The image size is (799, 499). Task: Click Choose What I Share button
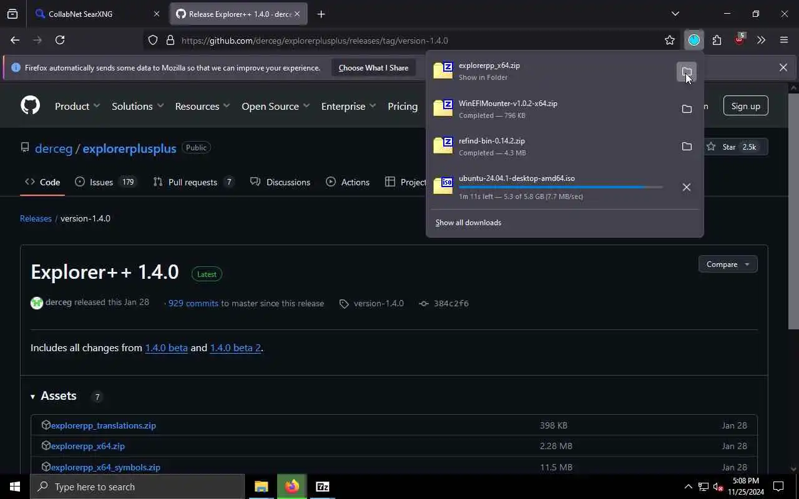click(373, 67)
